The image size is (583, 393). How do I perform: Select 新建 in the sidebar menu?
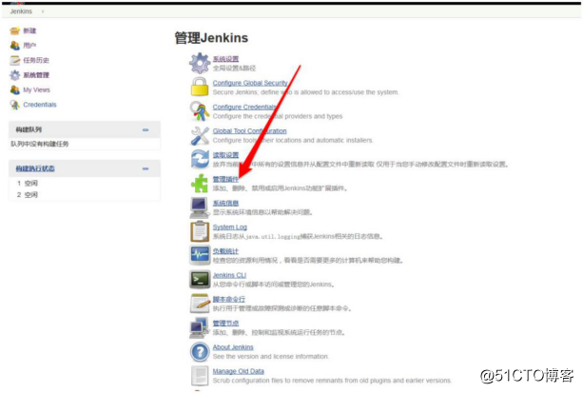(29, 30)
